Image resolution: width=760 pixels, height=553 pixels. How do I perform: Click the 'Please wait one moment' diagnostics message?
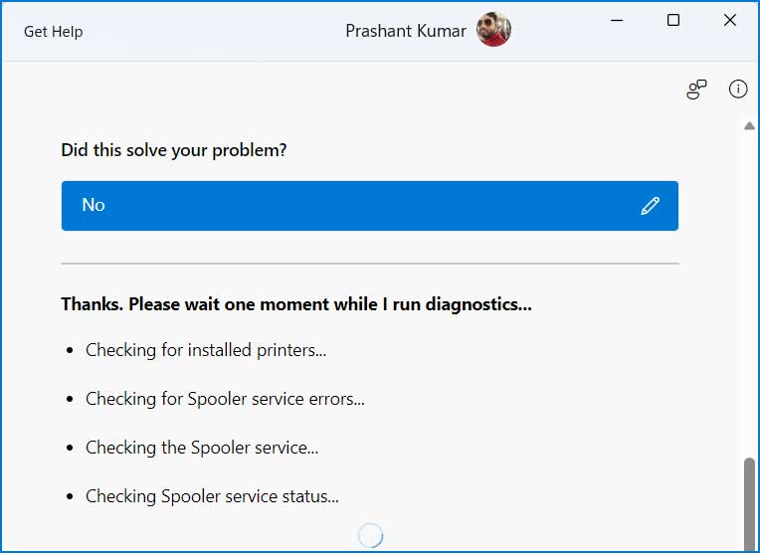click(x=296, y=304)
